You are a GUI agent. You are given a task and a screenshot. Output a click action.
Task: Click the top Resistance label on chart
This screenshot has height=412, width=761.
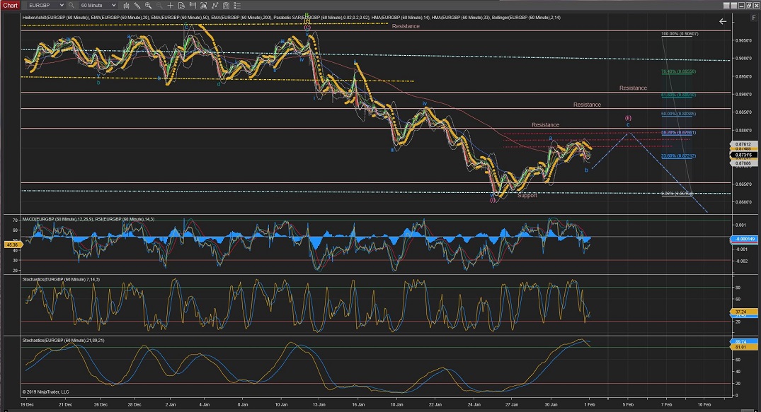(x=406, y=26)
